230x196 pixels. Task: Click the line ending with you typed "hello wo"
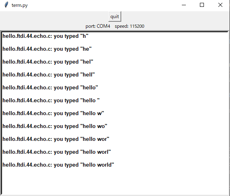coord(55,126)
